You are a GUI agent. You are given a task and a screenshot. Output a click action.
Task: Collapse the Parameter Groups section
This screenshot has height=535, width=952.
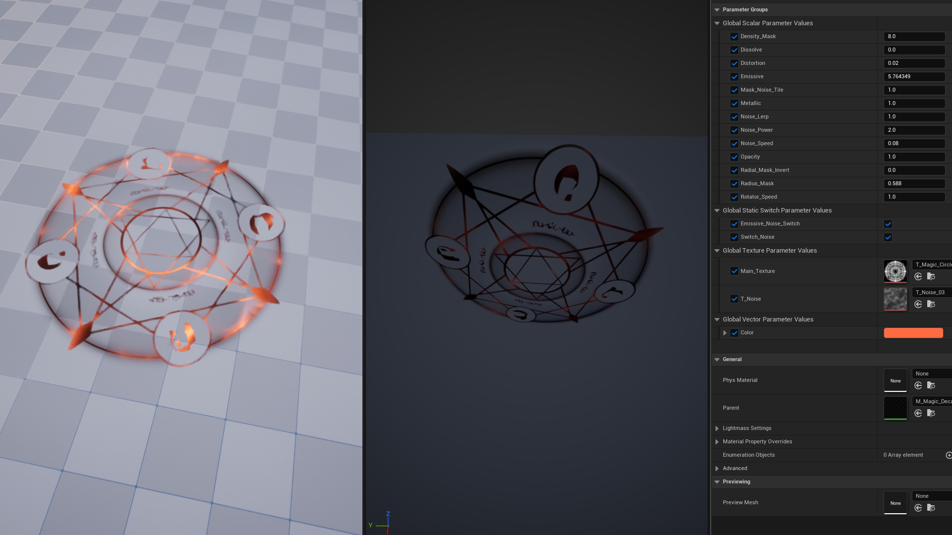(717, 10)
